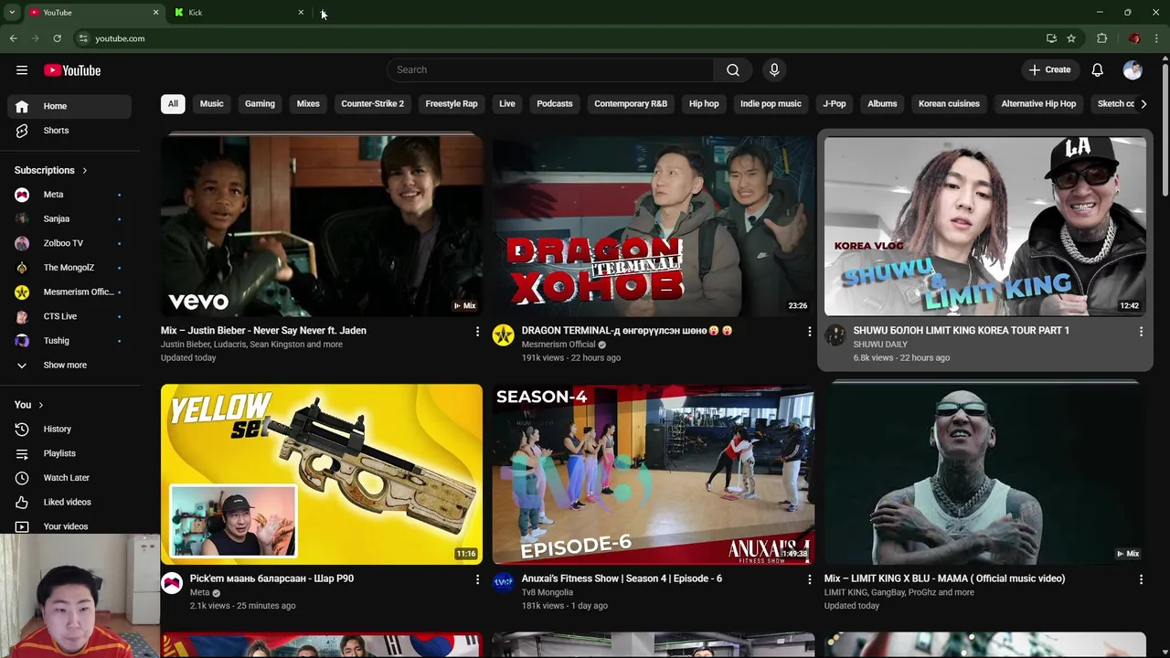The image size is (1170, 658).
Task: Open more options for Anuxai's Fitness Show
Action: (x=809, y=579)
